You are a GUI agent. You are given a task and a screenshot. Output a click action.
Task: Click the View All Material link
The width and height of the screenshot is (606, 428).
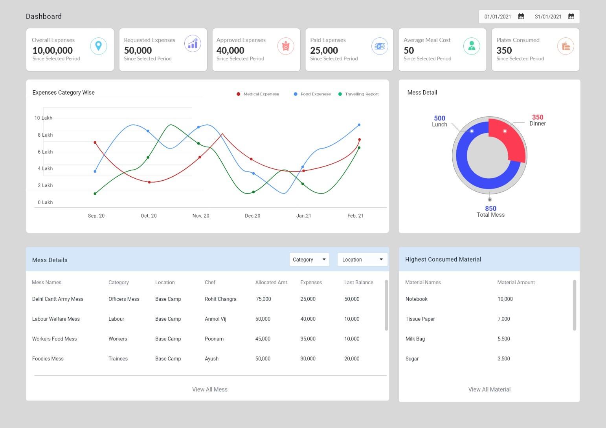click(489, 390)
